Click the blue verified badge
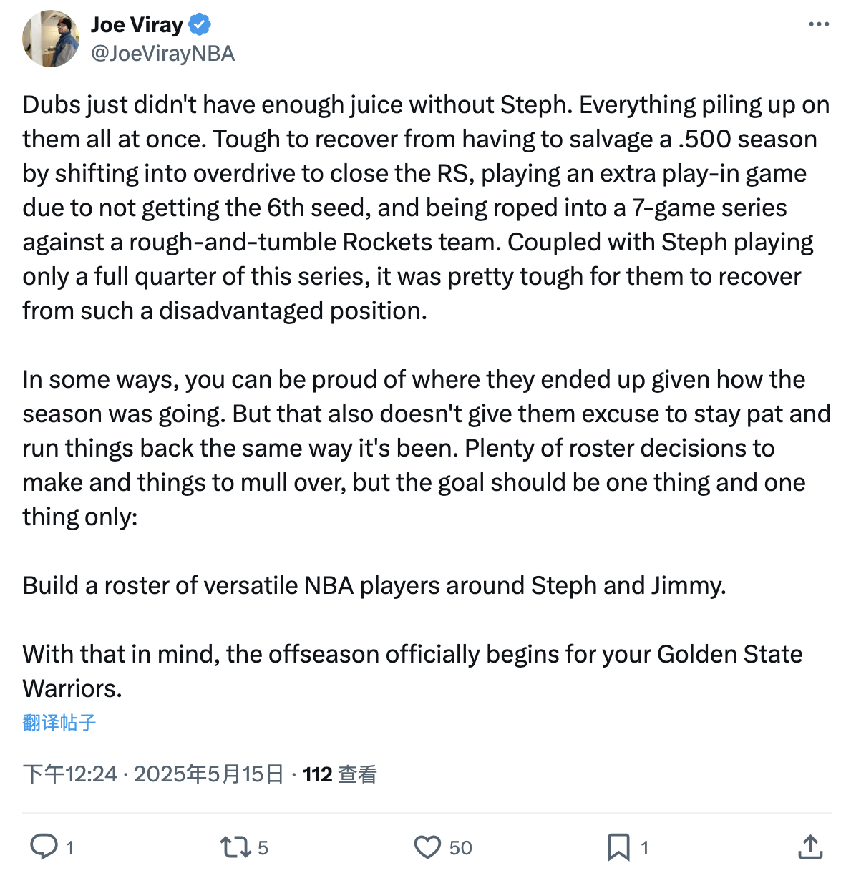846x873 pixels. [200, 25]
